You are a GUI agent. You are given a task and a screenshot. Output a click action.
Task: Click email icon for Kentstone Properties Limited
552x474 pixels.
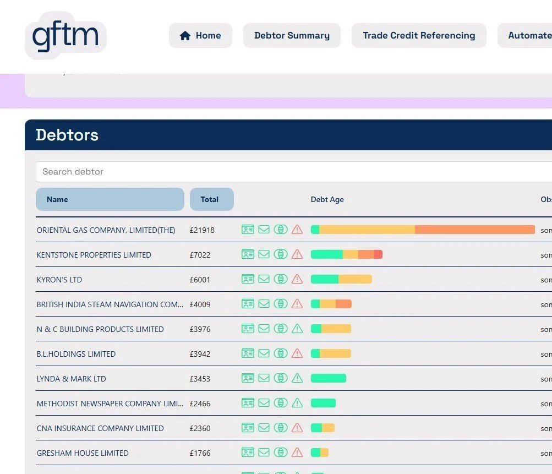coord(264,254)
